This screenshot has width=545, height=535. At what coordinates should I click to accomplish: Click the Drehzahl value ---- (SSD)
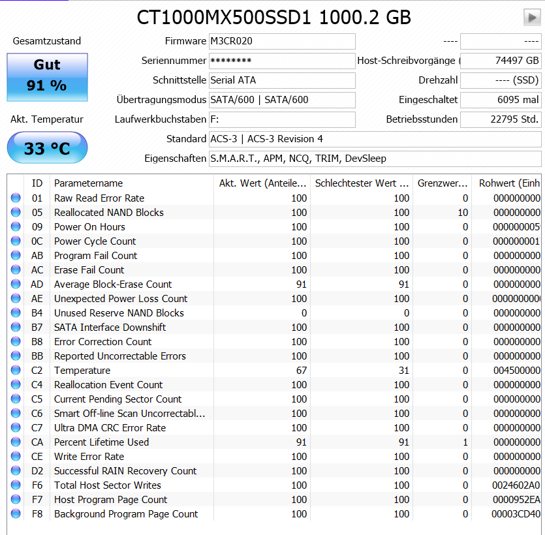[501, 80]
